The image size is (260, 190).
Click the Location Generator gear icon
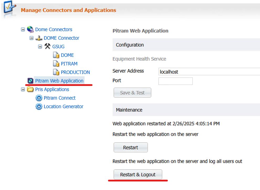tap(39, 107)
